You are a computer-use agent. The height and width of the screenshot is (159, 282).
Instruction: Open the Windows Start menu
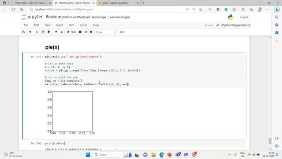click(88, 155)
